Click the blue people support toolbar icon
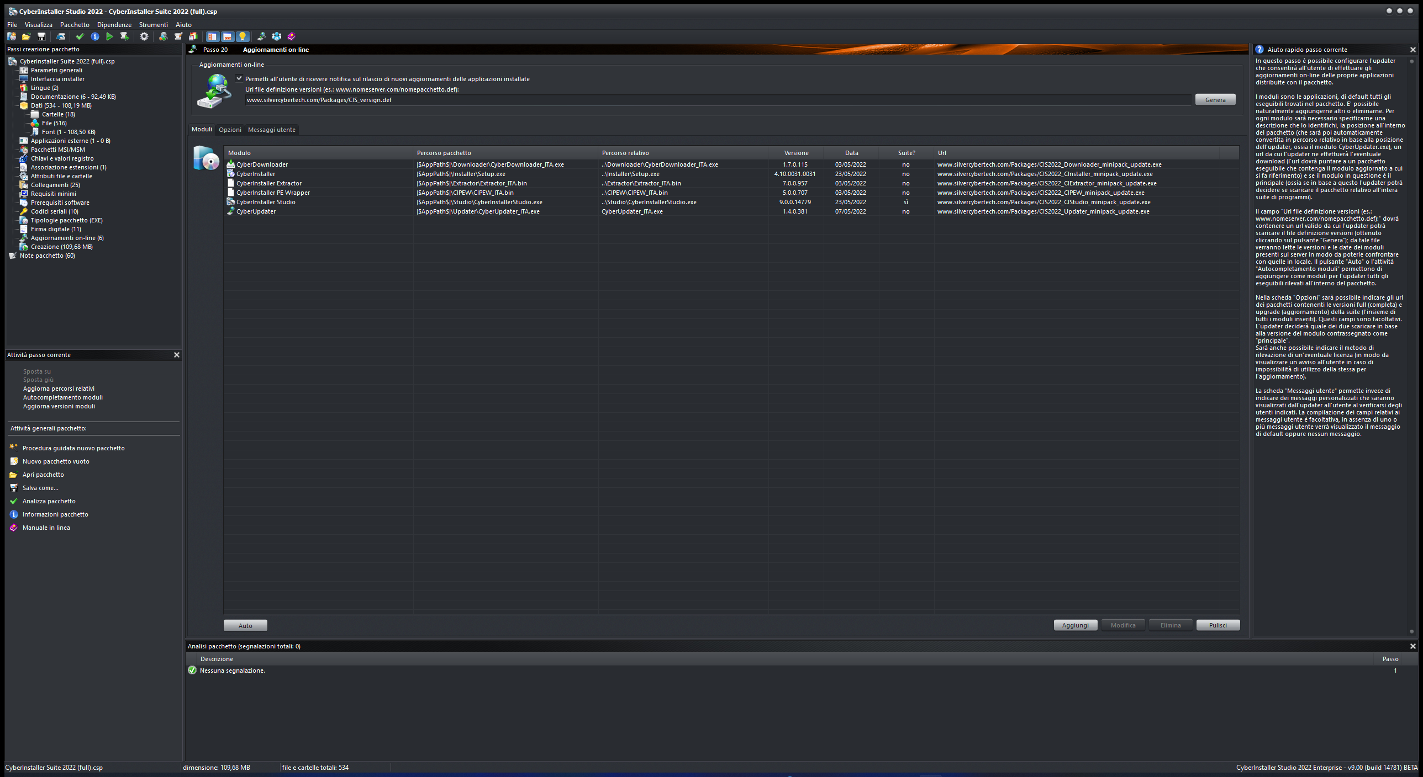The image size is (1423, 777). coord(277,36)
